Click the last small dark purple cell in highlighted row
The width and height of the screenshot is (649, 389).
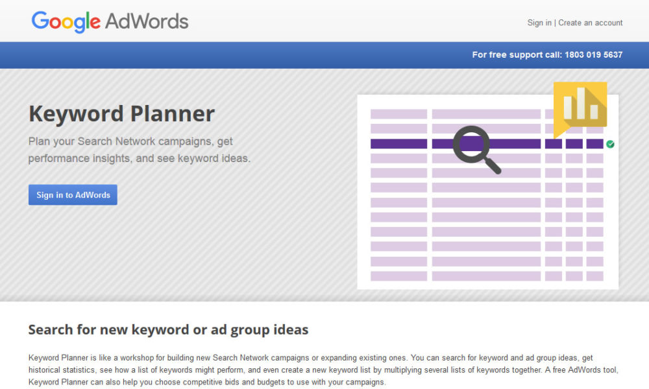594,144
